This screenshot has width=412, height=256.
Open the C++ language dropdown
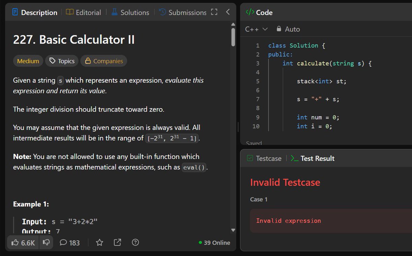256,29
